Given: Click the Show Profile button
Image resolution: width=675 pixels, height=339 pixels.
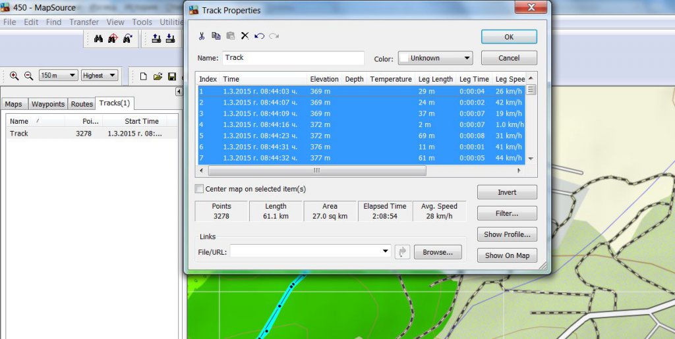Looking at the screenshot, I should [x=506, y=234].
